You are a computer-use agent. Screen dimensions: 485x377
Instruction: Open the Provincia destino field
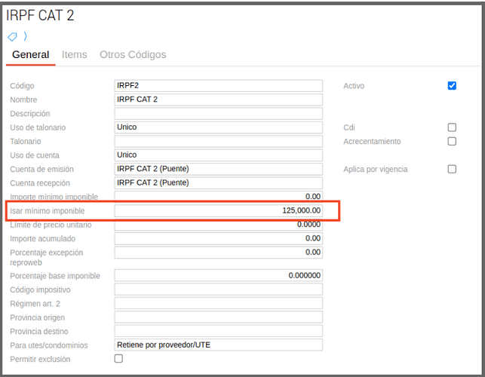(219, 331)
